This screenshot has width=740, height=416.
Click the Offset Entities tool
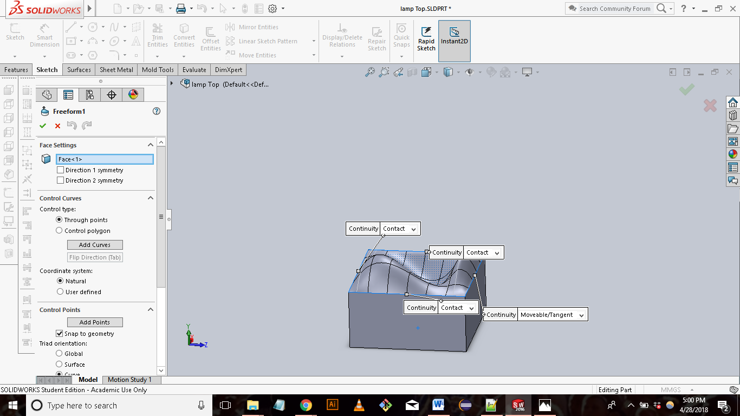tap(211, 38)
